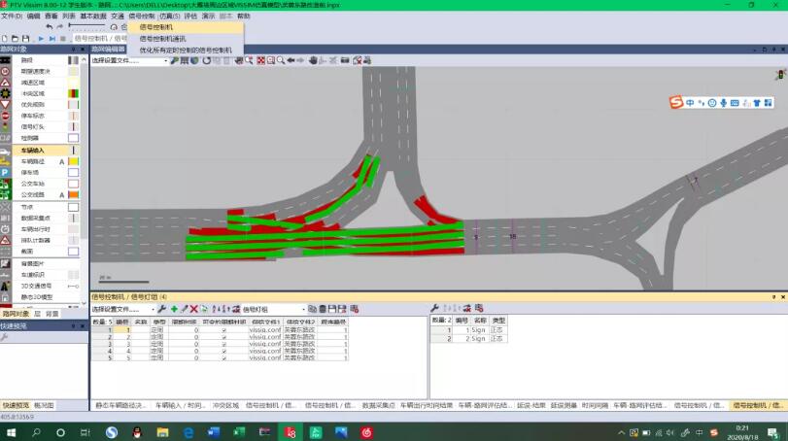
Task: Open the wrench settings in signal controller list
Action: click(162, 309)
